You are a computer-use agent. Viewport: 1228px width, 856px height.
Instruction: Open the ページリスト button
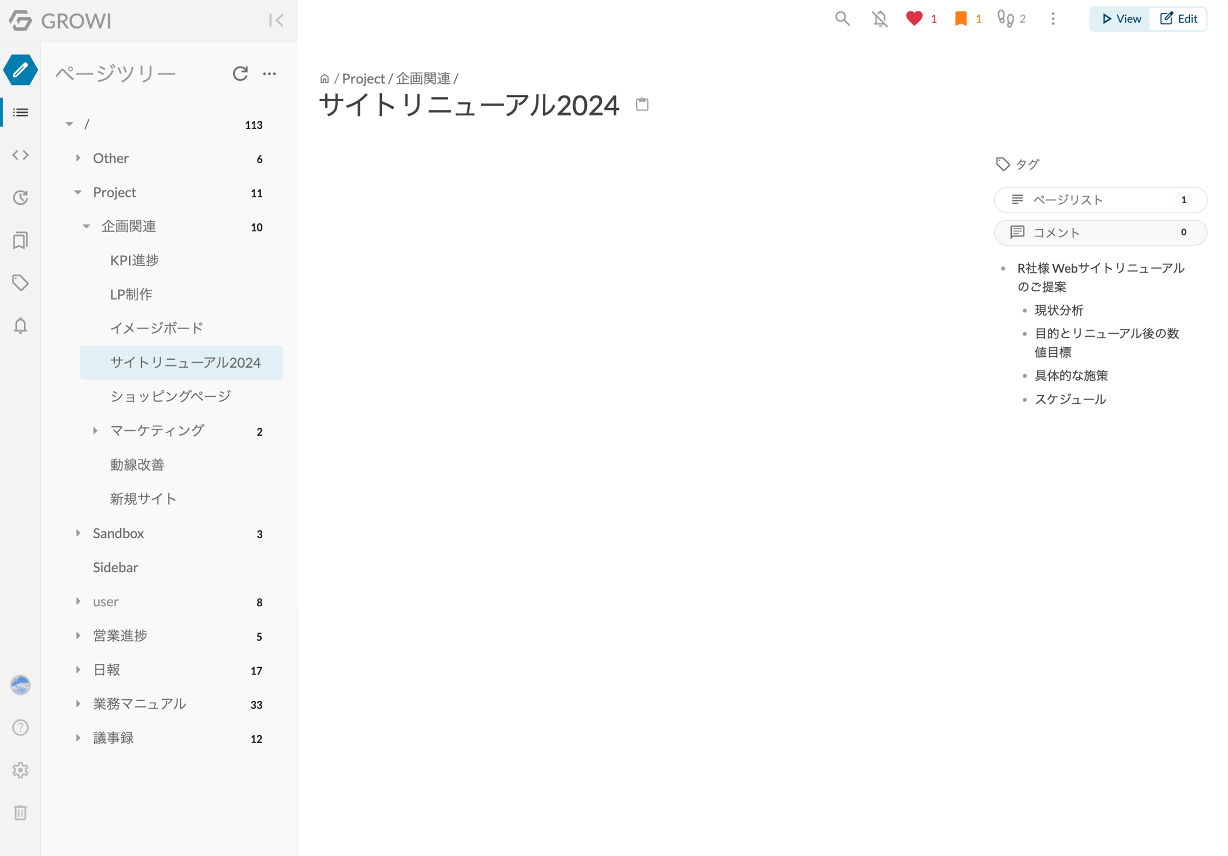pyautogui.click(x=1100, y=200)
